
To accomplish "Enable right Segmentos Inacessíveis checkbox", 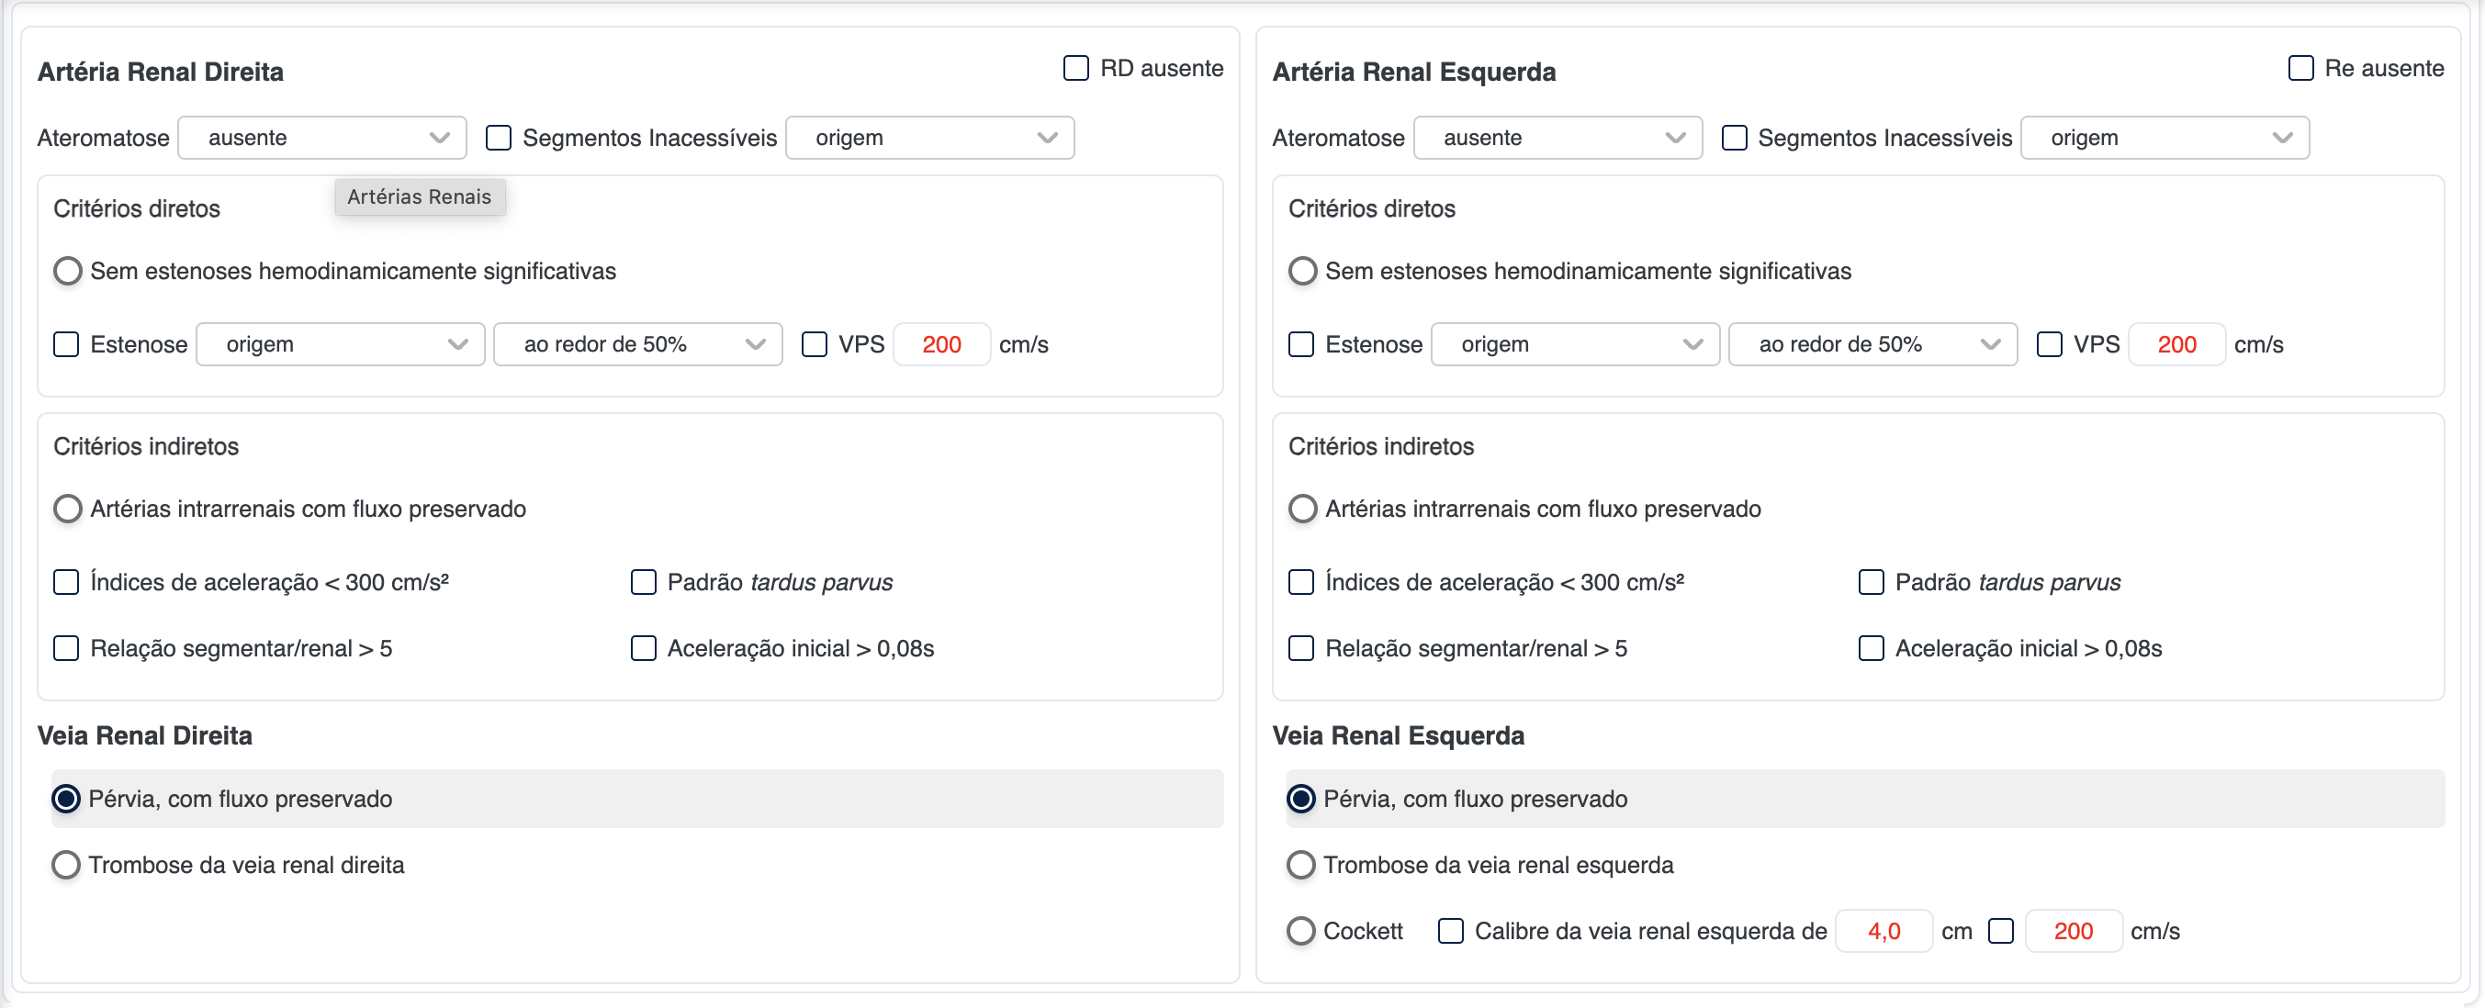I will tap(499, 138).
